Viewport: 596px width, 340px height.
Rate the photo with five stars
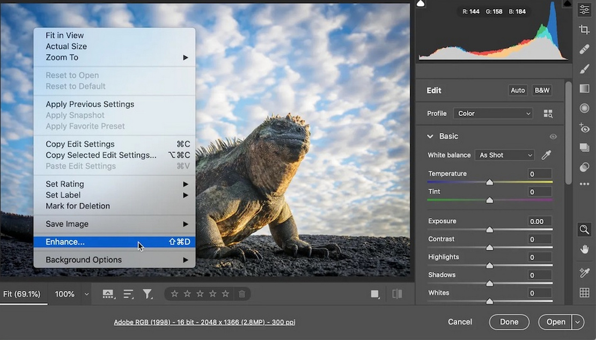pyautogui.click(x=225, y=294)
